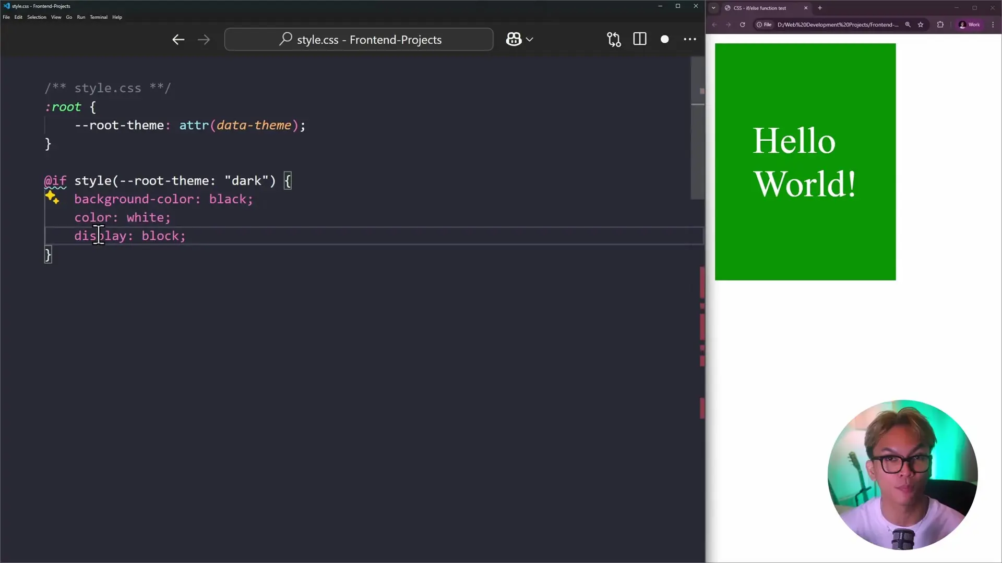The height and width of the screenshot is (563, 1002).
Task: Open Chrome extensions puzzle icon
Action: pos(940,25)
